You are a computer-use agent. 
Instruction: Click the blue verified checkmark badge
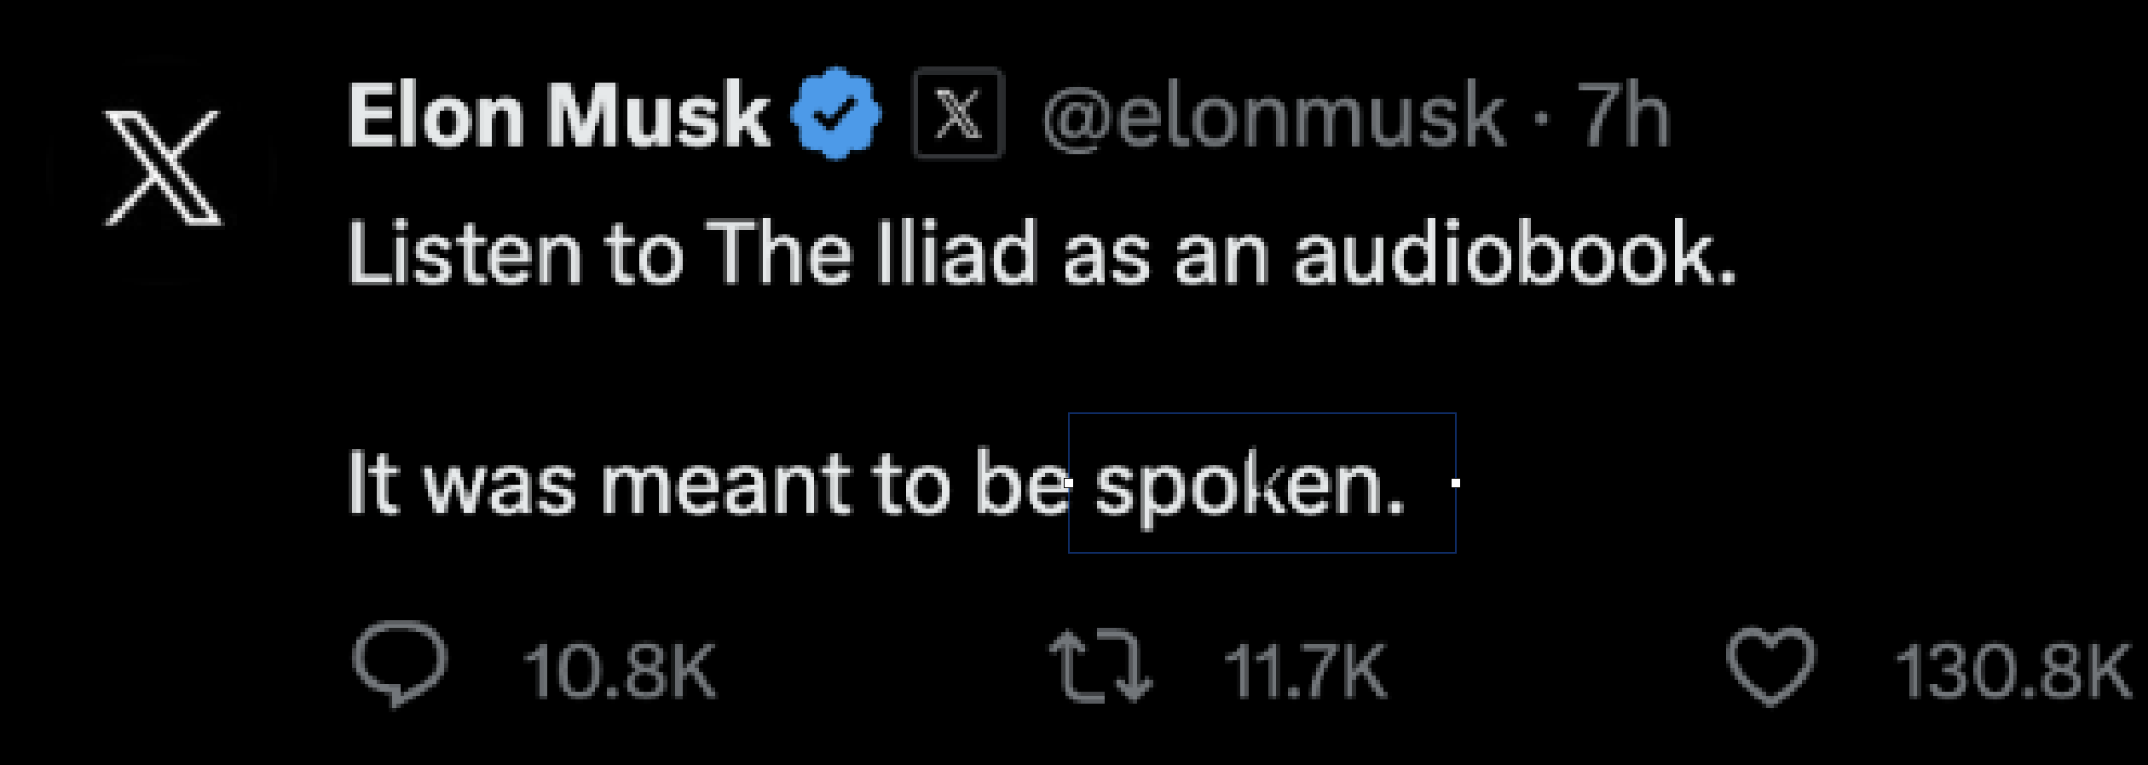835,113
